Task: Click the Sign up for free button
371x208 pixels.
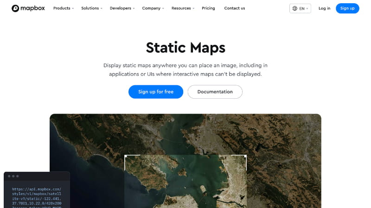Action: 156,92
